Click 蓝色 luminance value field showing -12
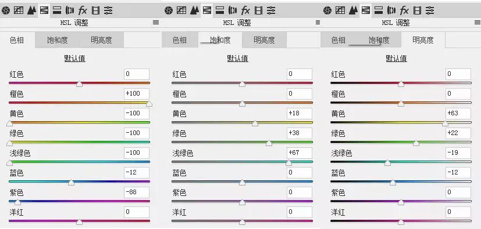481x229 pixels. 458,173
